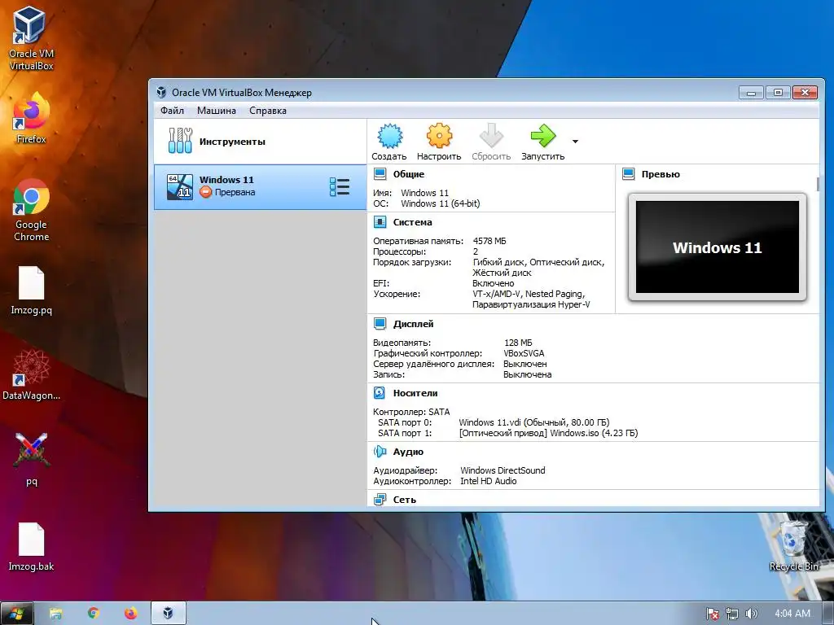Screen dimensions: 834x625
Task: Click the 128 МБ video memory value
Action: point(518,343)
